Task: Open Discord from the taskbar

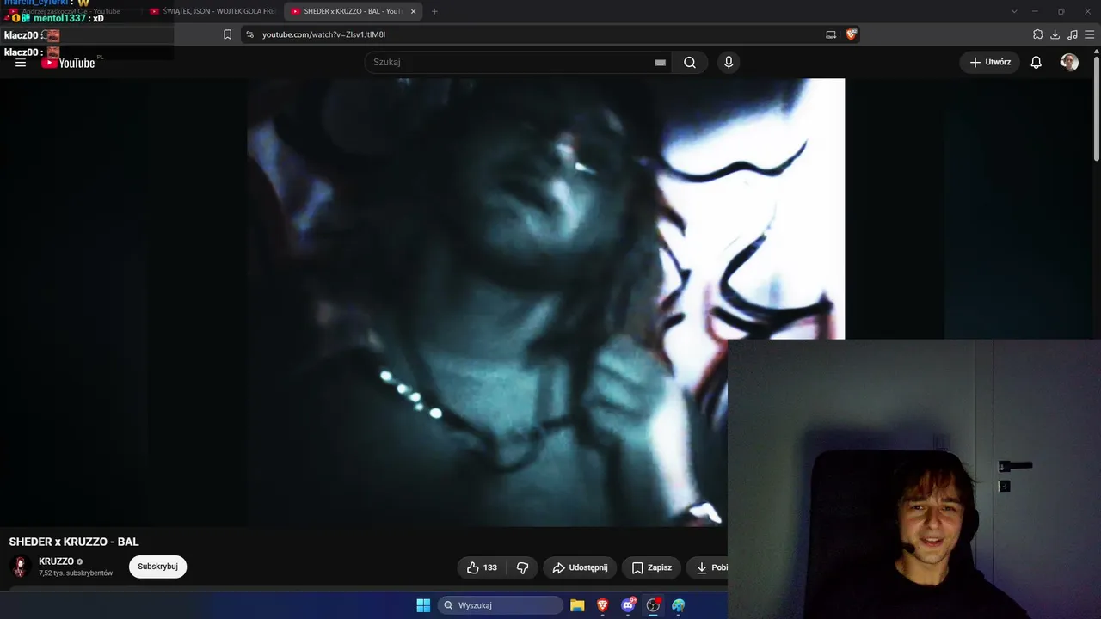Action: tap(628, 605)
